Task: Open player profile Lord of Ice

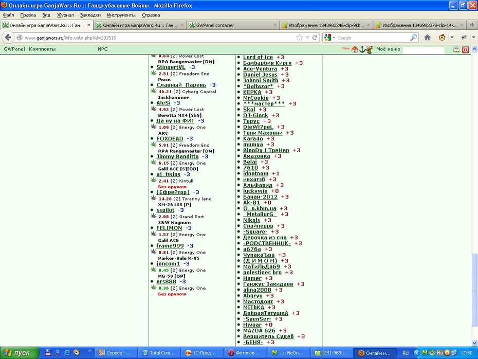Action: point(258,57)
